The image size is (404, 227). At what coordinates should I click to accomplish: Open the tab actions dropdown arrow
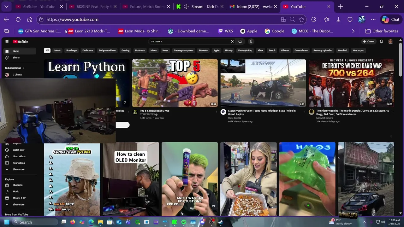(6, 7)
